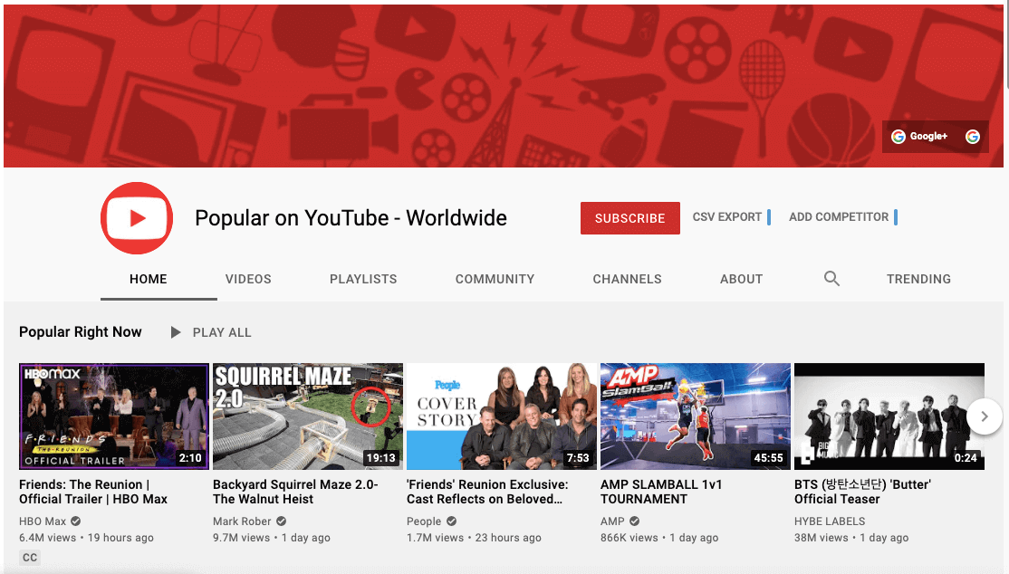Click the 45:55 duration badge

point(768,458)
